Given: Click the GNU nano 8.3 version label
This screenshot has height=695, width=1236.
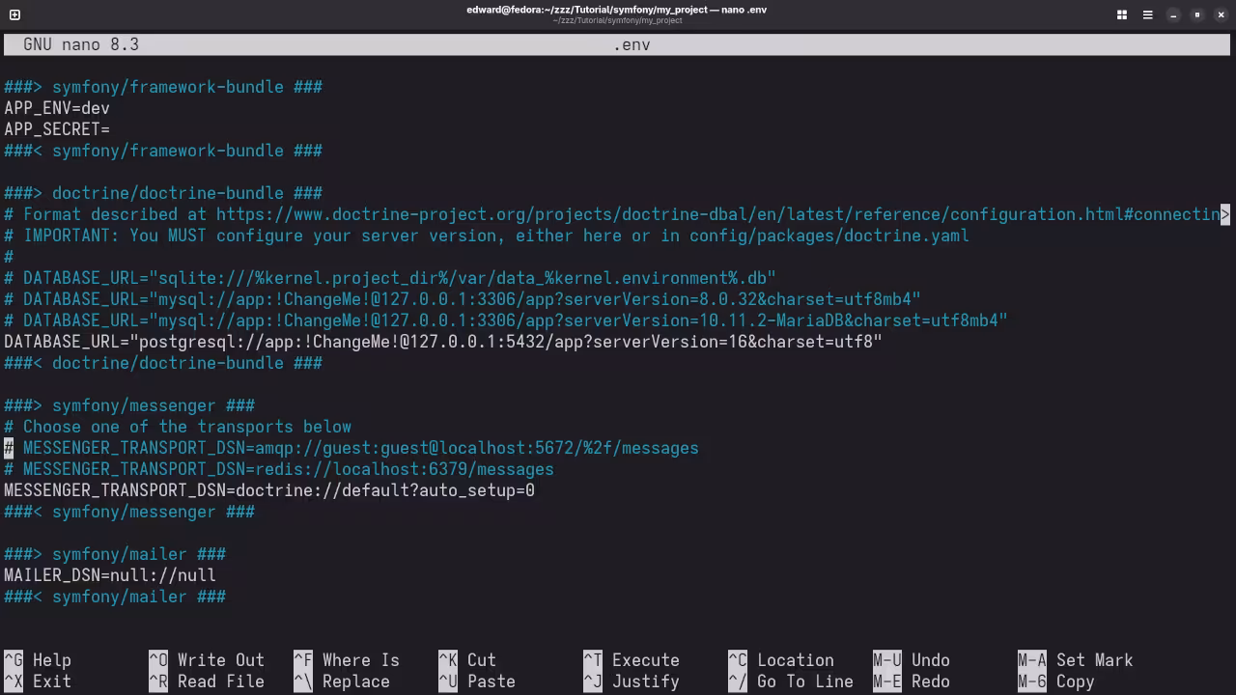Looking at the screenshot, I should 81,44.
